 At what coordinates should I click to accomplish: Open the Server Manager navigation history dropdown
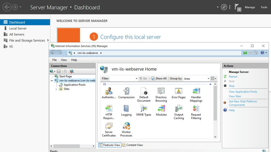[x=21, y=7]
